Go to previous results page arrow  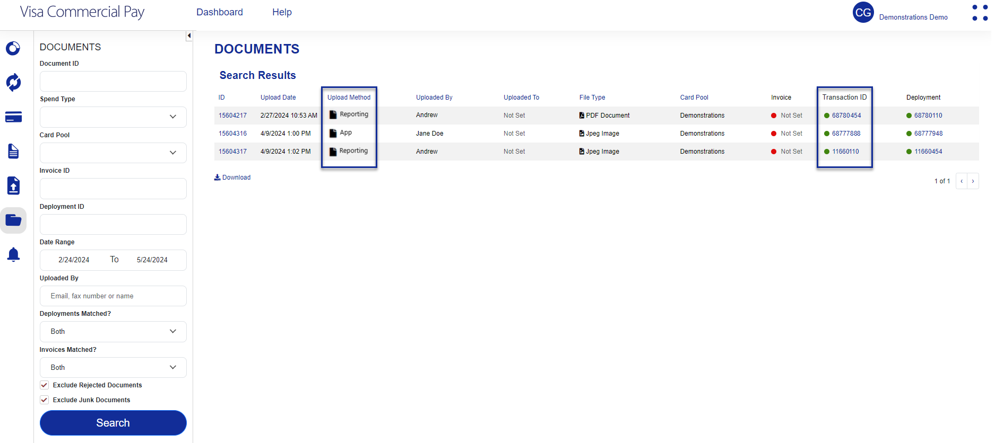coord(962,181)
